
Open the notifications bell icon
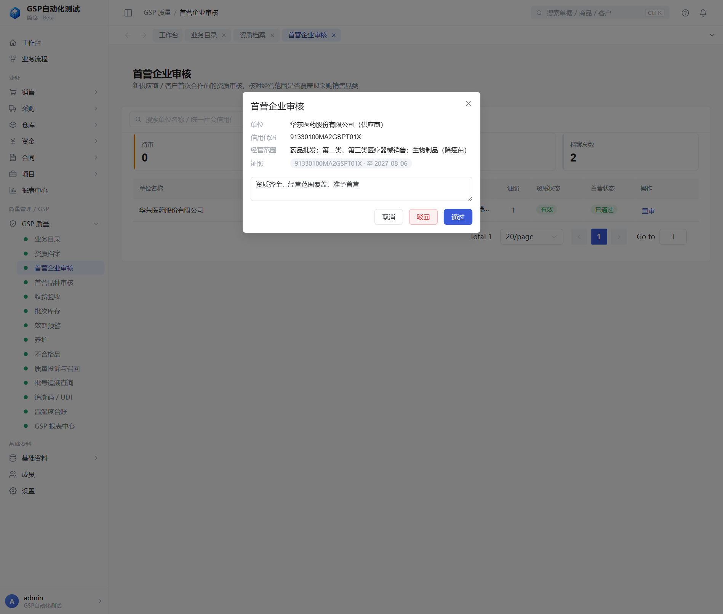point(703,13)
